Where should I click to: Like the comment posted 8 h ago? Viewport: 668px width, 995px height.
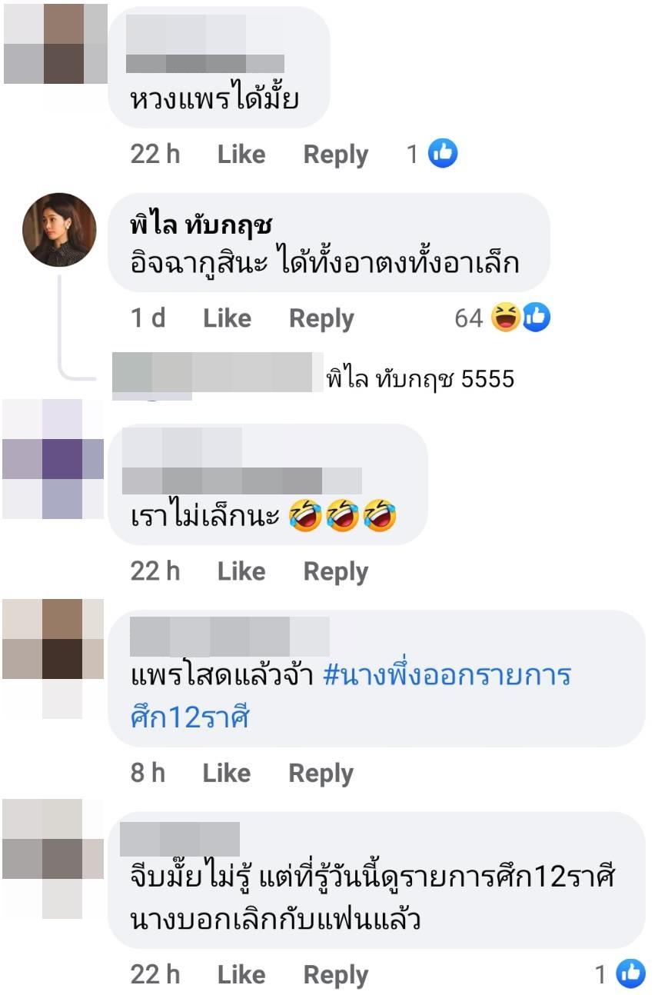tap(227, 773)
